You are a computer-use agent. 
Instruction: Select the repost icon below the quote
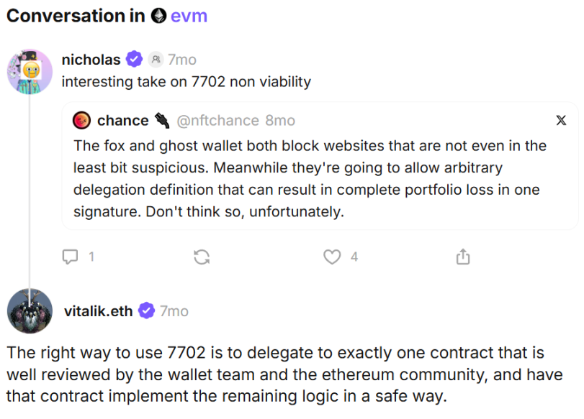point(202,256)
